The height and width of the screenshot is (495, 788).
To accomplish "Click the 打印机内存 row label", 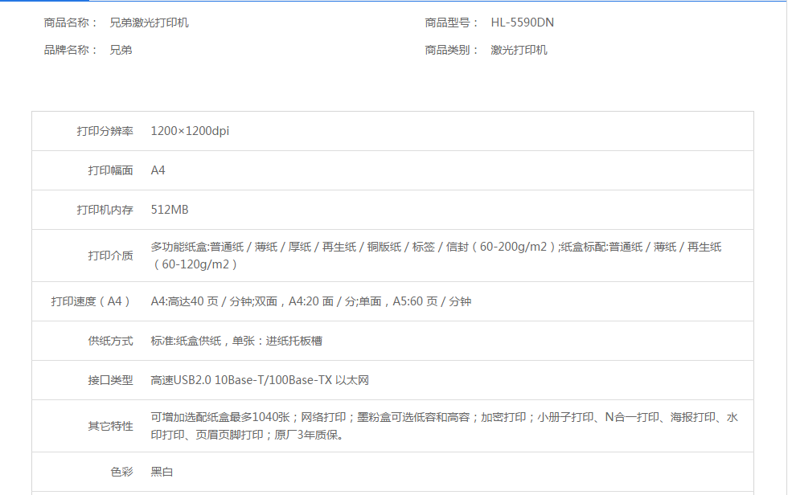I will pyautogui.click(x=105, y=210).
